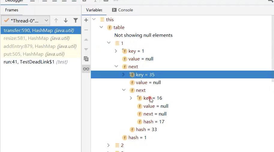This screenshot has width=274, height=152.
Task: Click the field icon beside 'table'
Action: (110, 27)
